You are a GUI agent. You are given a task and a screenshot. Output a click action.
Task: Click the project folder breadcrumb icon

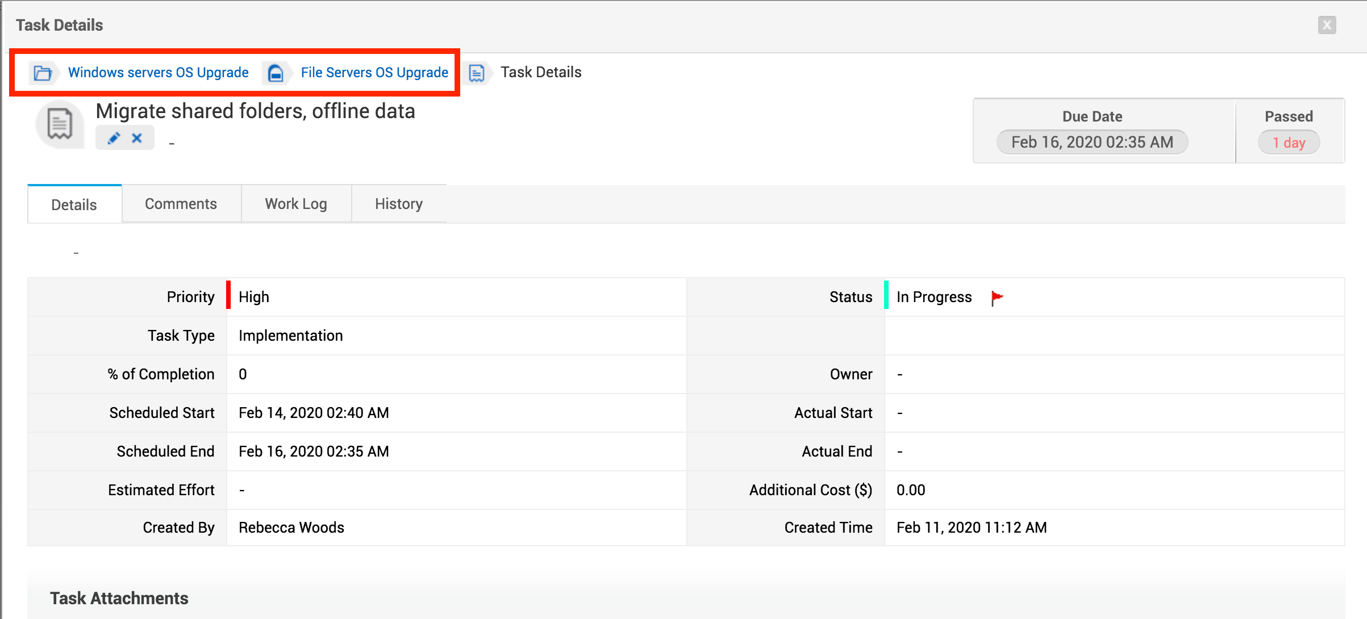coord(43,73)
